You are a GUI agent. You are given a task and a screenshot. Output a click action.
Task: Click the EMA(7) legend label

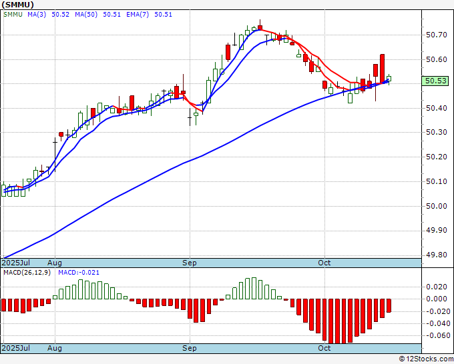coord(138,15)
